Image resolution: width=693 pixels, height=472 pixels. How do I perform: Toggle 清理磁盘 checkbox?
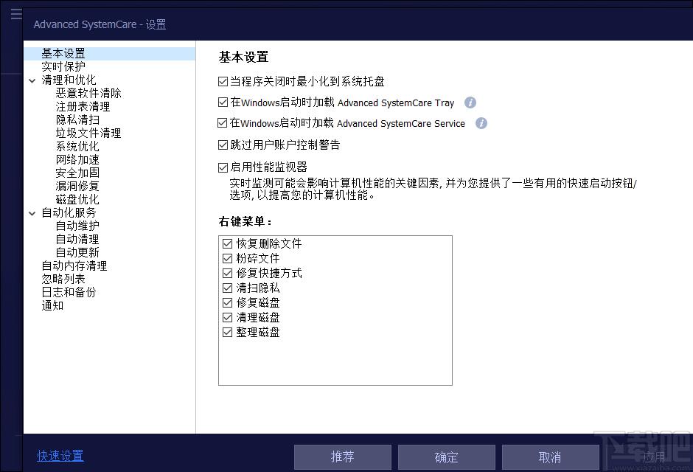tap(227, 317)
